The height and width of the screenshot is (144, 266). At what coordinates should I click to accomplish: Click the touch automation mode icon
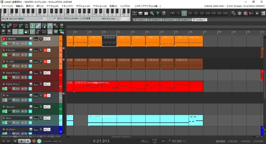click(3, 32)
